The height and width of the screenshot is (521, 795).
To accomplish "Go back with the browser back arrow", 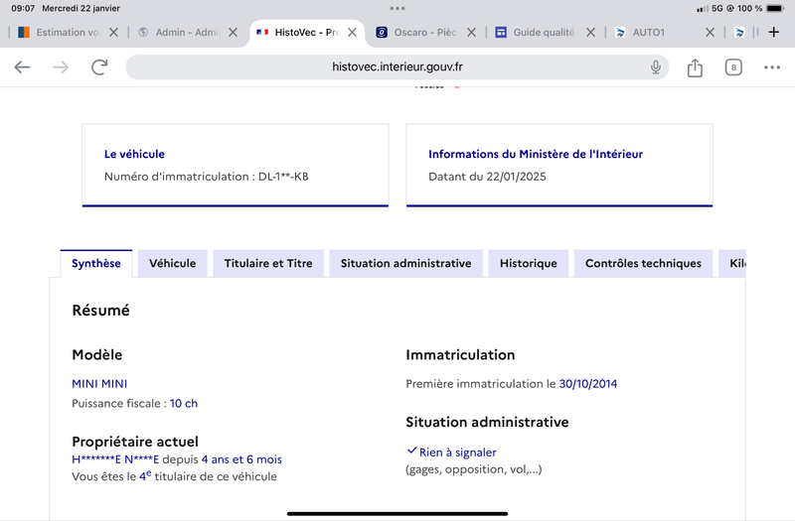I will coord(22,66).
